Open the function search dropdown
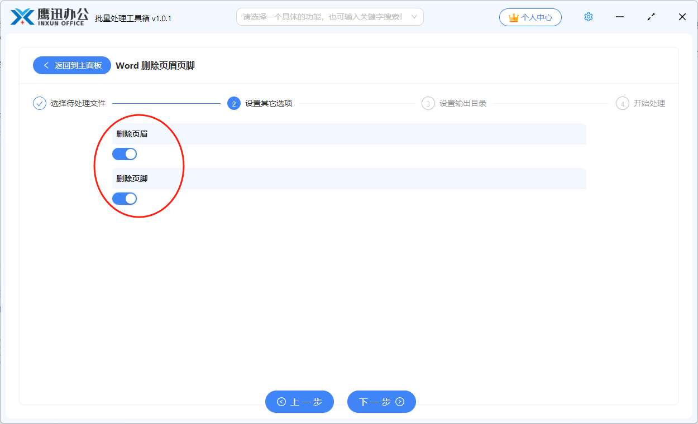Image resolution: width=698 pixels, height=424 pixels. pos(414,17)
